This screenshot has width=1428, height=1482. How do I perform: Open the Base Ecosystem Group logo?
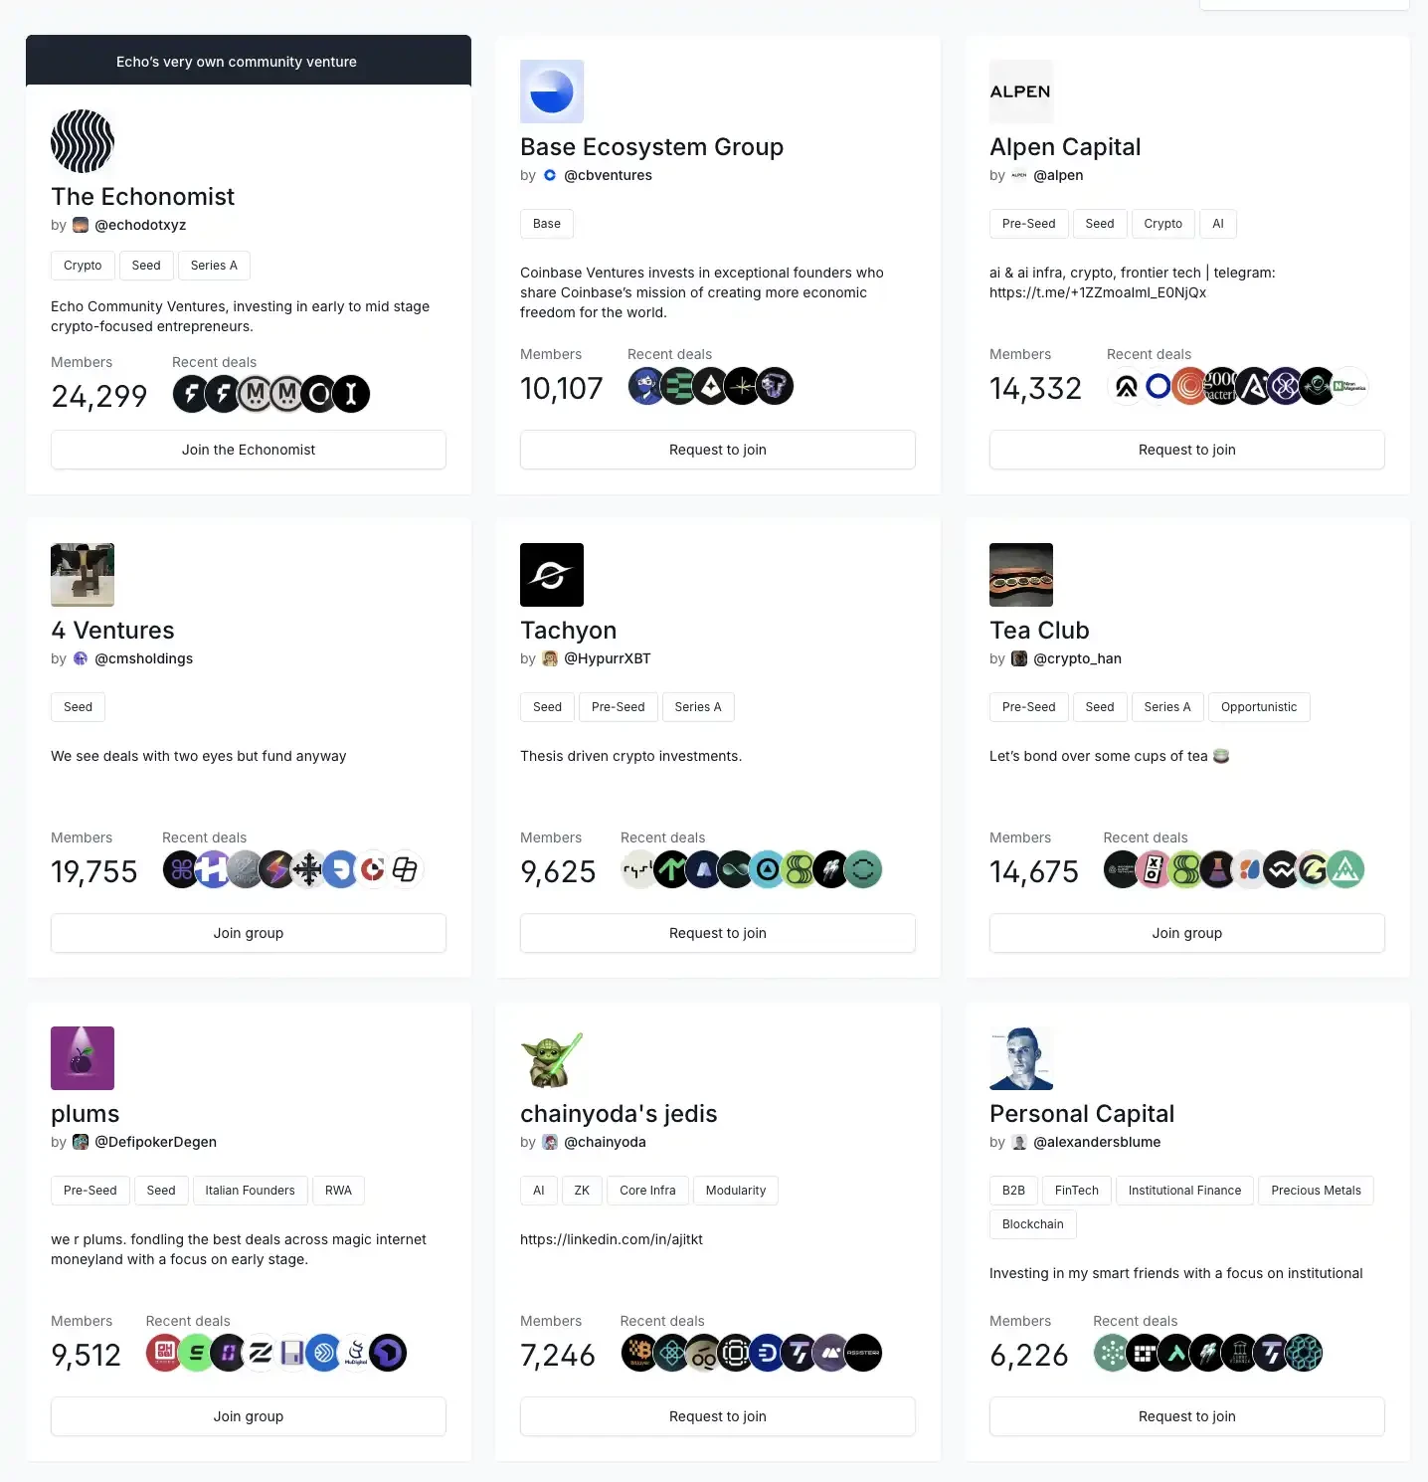[x=552, y=91]
